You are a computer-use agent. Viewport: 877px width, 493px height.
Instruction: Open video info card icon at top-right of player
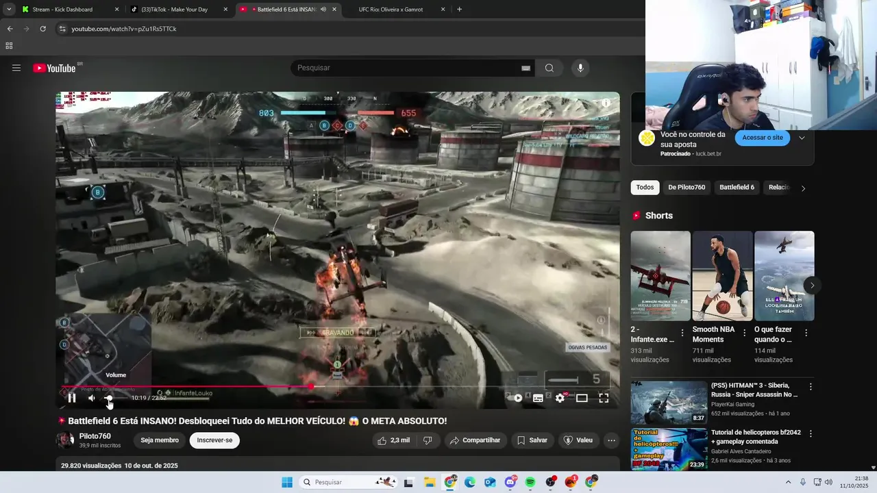606,103
